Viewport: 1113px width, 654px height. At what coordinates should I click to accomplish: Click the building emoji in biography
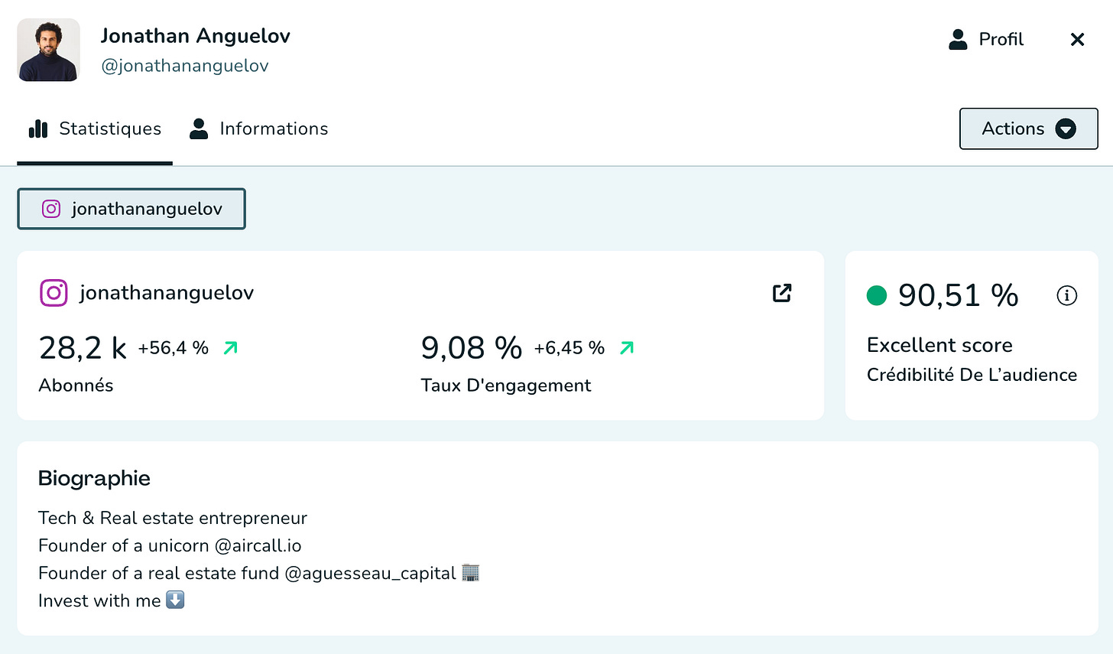(471, 572)
